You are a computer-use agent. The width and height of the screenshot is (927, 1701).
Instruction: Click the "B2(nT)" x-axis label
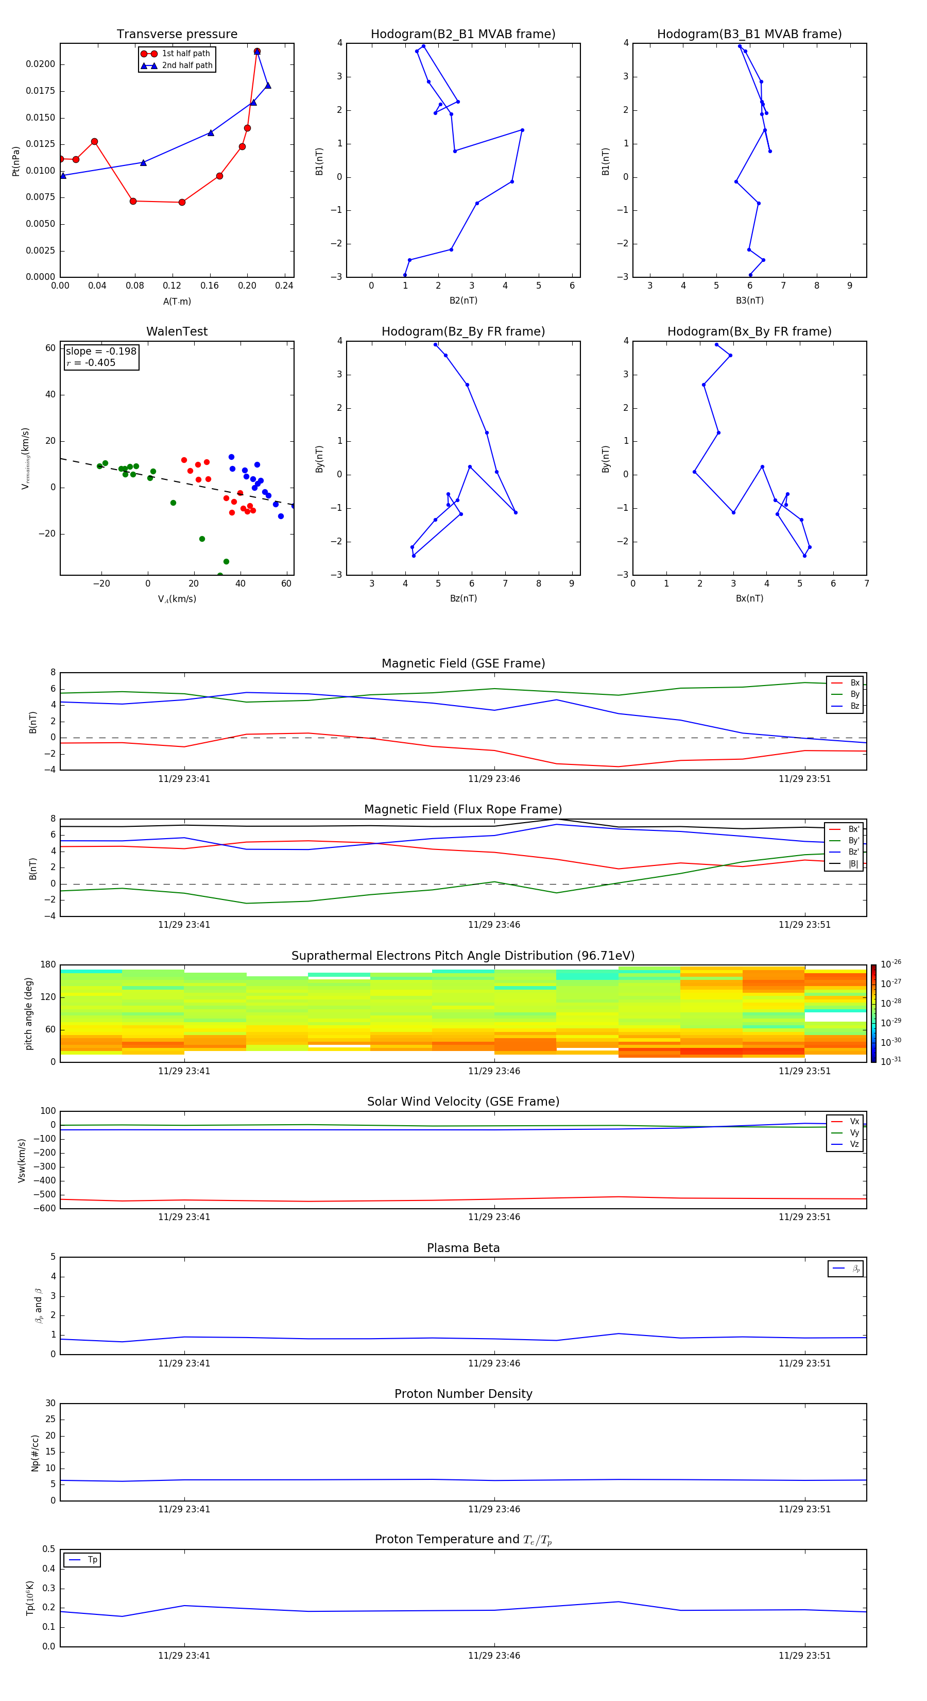tap(463, 301)
